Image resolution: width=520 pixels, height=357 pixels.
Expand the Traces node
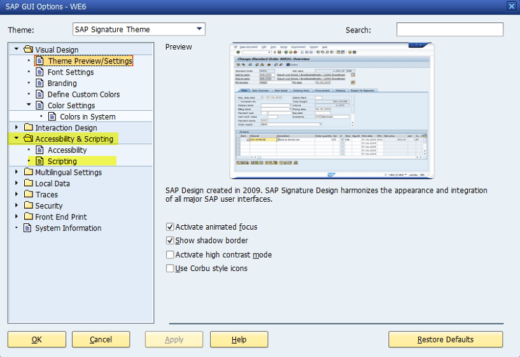coord(17,194)
